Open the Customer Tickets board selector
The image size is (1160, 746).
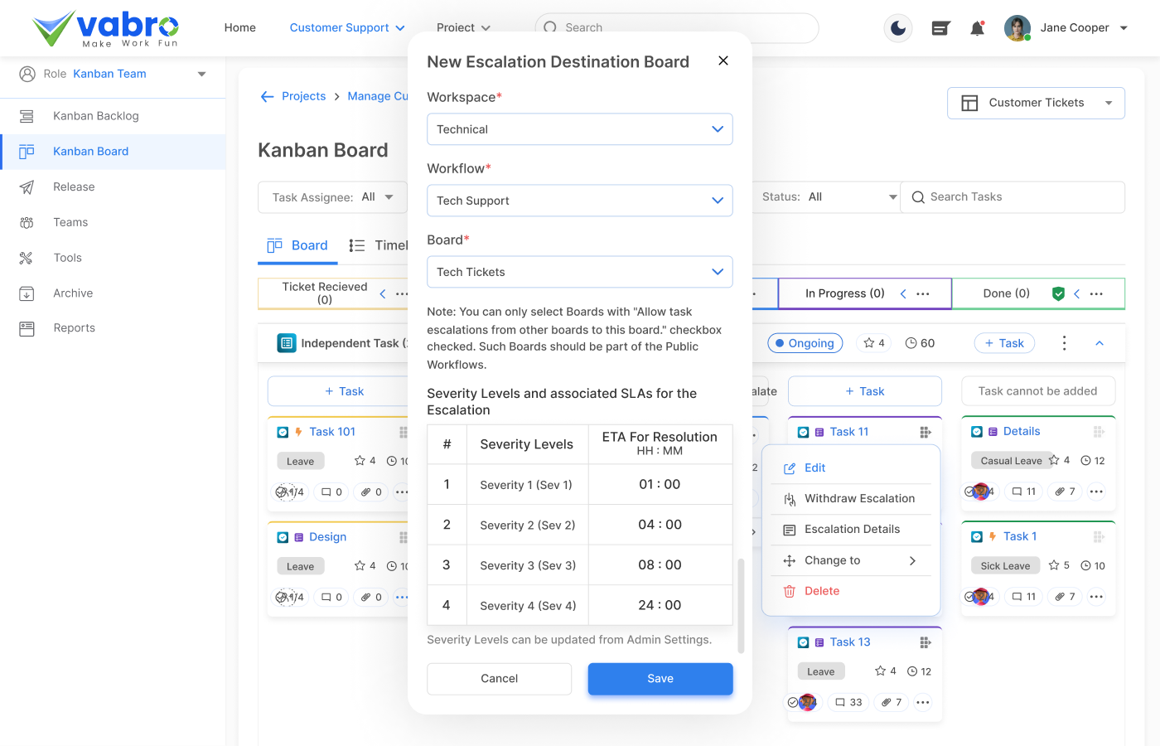[1036, 102]
